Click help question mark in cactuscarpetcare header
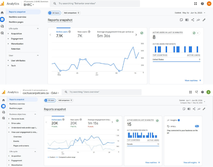The image size is (213, 167). [x=202, y=92]
